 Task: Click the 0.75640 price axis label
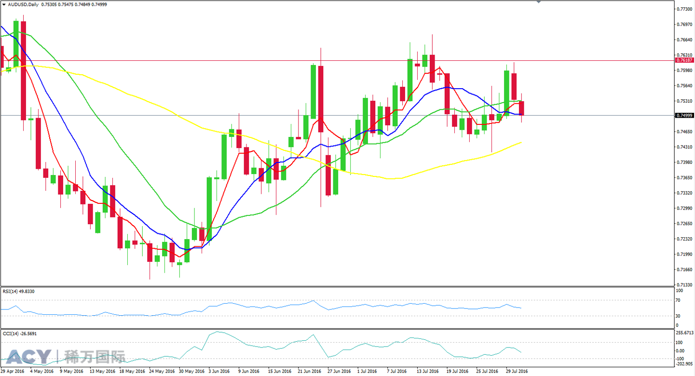[x=685, y=86]
